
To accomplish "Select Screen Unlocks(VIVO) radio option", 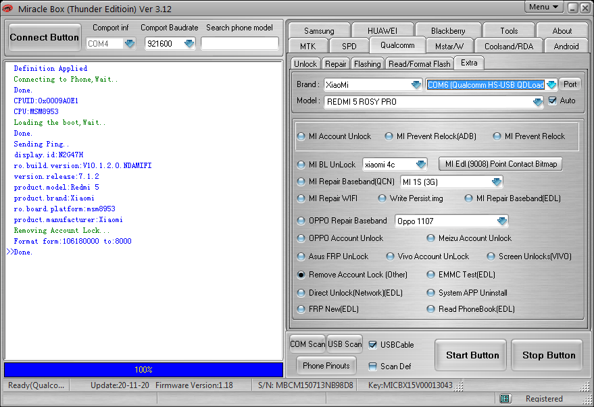I will point(491,257).
